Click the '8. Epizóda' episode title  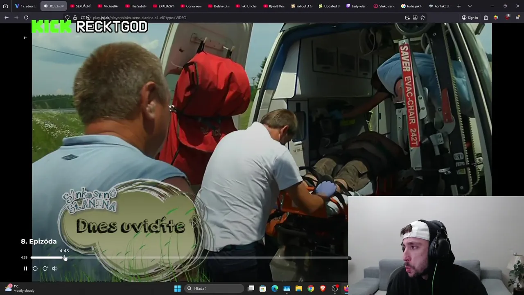(x=39, y=241)
